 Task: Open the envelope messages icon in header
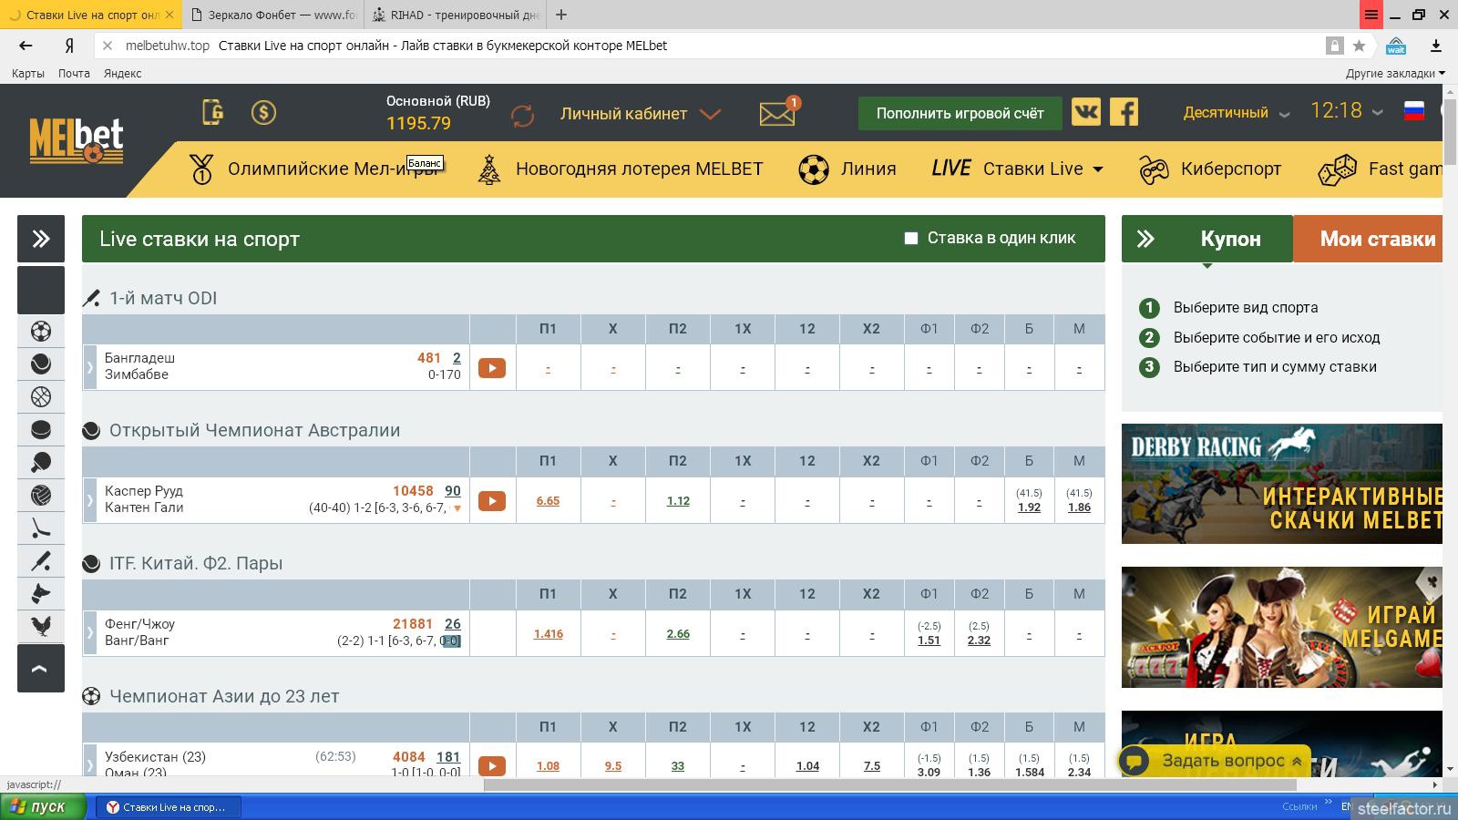[x=777, y=113]
